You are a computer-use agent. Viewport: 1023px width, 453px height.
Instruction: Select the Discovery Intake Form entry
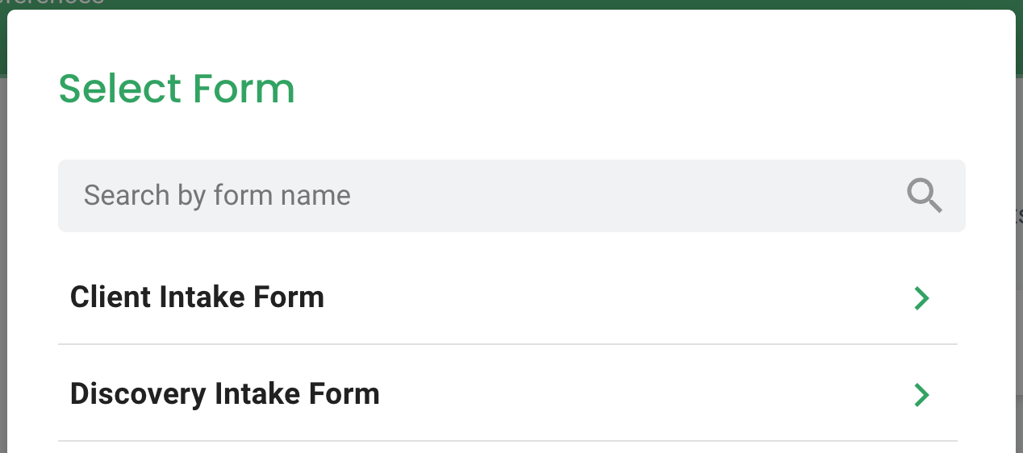pos(507,393)
